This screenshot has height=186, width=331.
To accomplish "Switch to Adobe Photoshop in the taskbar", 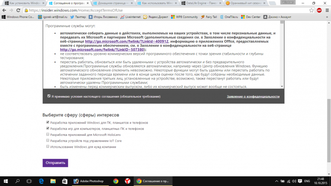I will 90,181.
